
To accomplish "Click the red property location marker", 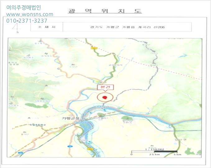I will click(x=105, y=98).
